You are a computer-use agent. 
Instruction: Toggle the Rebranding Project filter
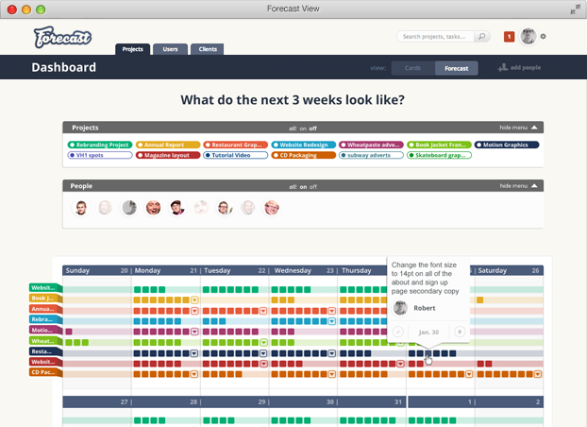point(100,145)
